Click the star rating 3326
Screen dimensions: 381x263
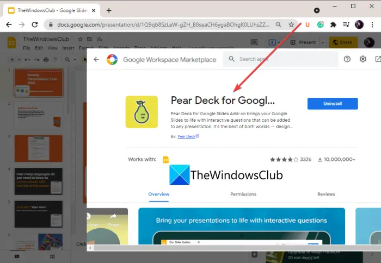point(291,159)
